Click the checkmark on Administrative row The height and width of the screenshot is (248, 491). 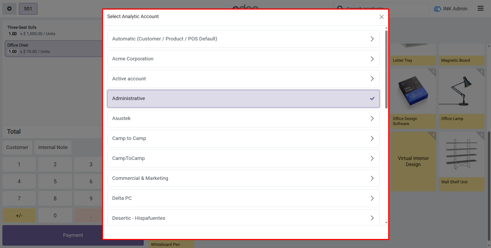372,98
